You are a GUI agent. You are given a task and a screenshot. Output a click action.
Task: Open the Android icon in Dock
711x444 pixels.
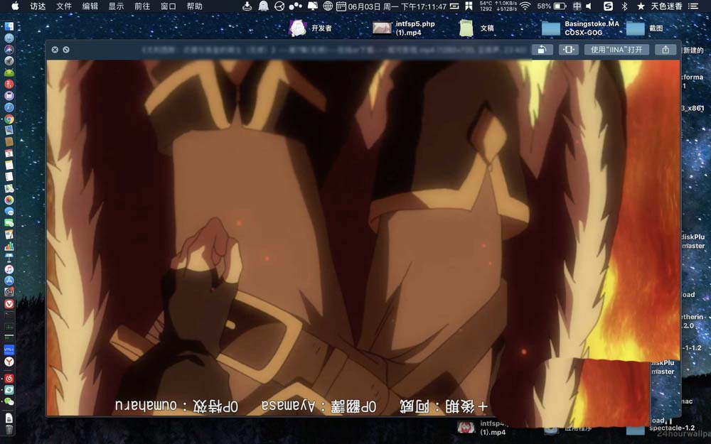(9, 72)
